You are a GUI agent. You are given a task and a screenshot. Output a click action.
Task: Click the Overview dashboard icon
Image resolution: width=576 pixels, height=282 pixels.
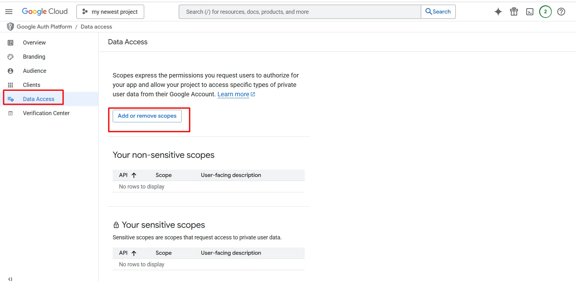point(10,43)
